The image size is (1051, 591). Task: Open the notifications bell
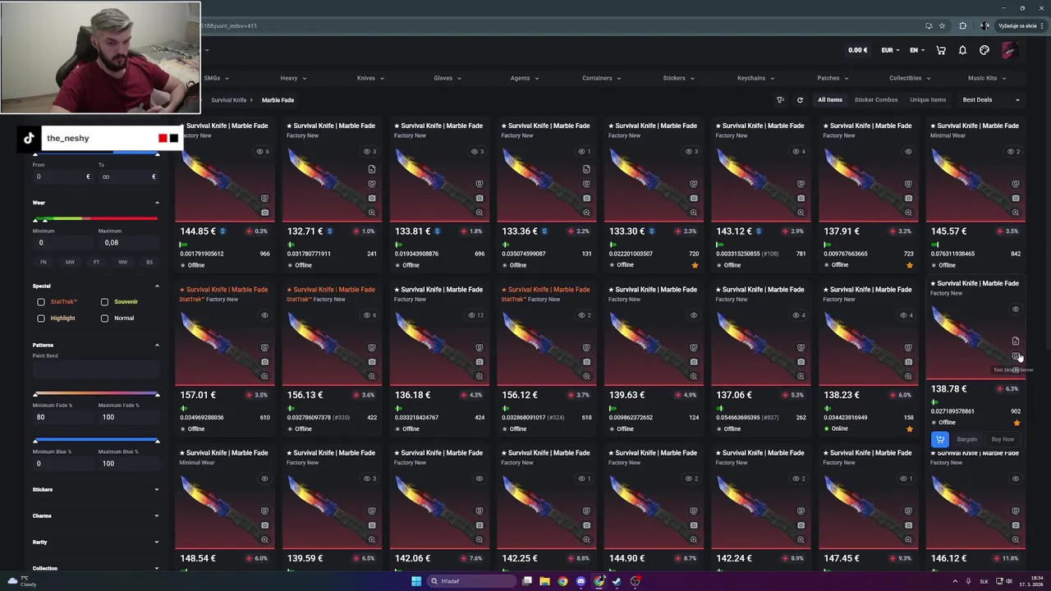point(962,50)
